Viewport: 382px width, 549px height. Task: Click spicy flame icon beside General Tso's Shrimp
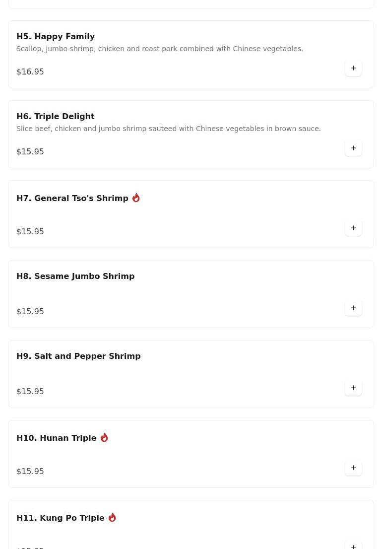point(136,198)
